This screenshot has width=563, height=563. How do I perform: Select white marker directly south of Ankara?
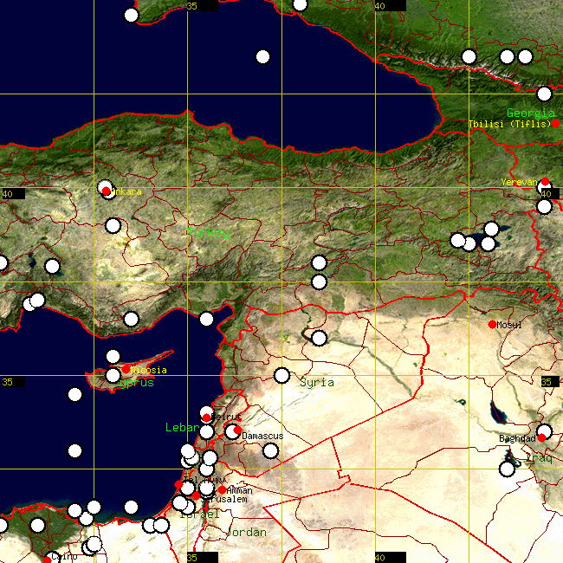click(x=113, y=225)
